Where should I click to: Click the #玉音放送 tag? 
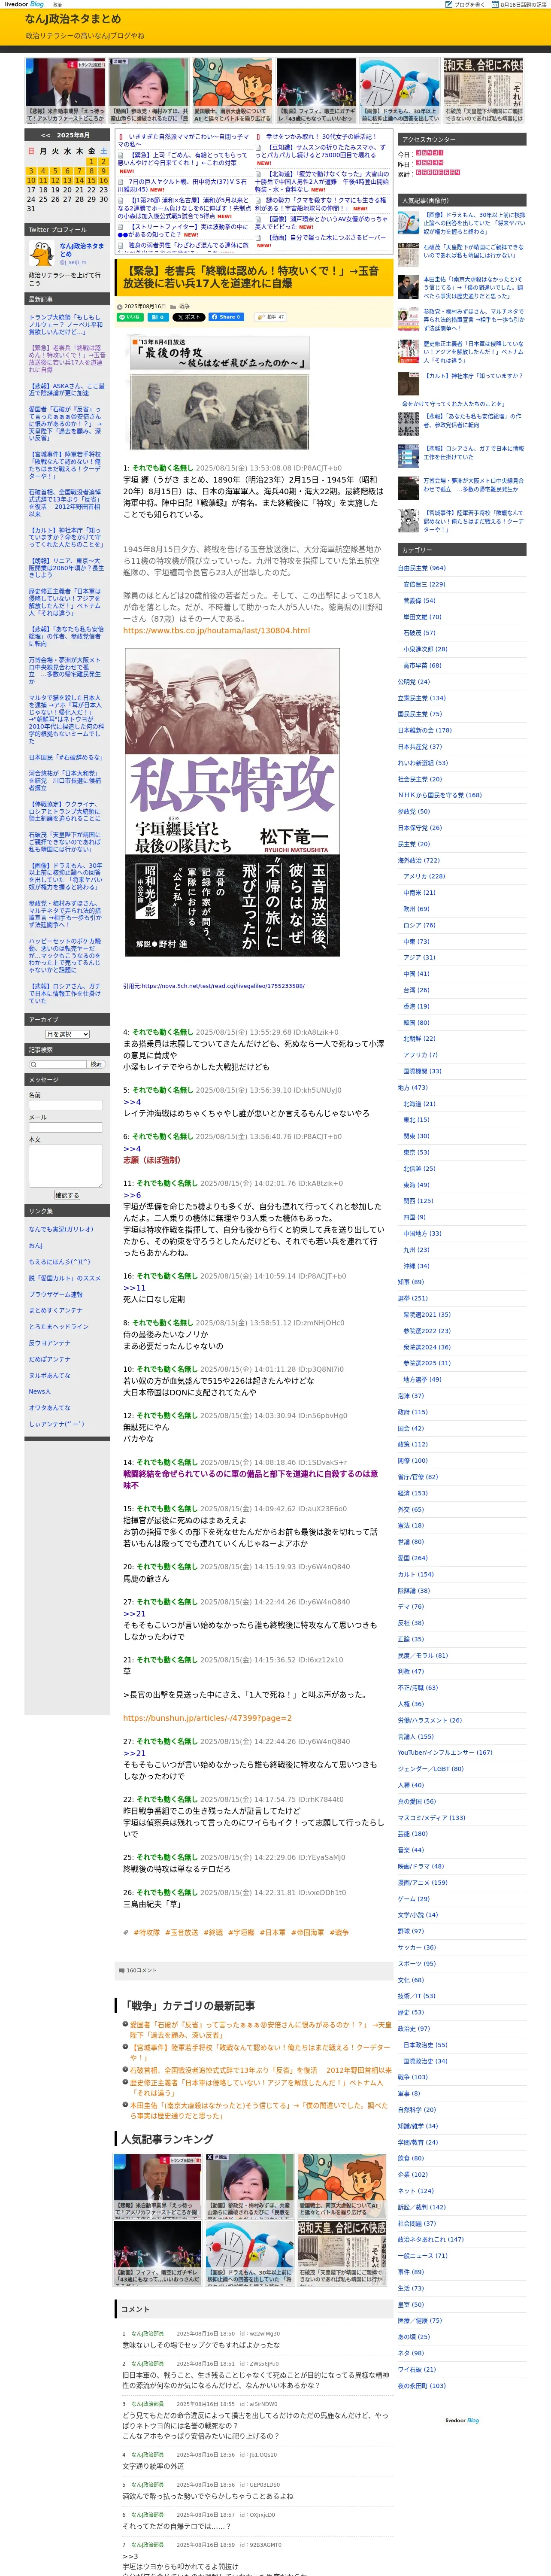[x=182, y=1933]
